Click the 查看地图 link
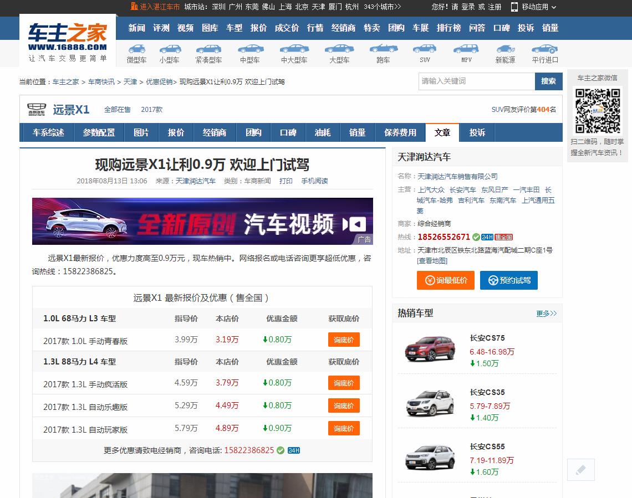The image size is (632, 498). click(432, 260)
